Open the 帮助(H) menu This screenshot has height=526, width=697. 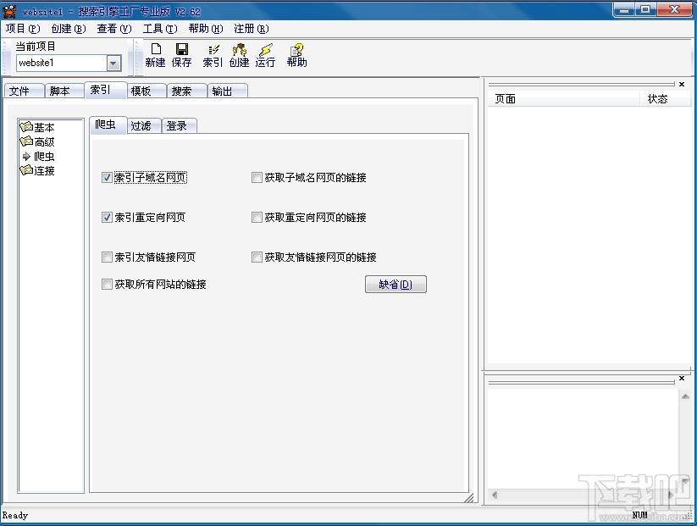(206, 29)
